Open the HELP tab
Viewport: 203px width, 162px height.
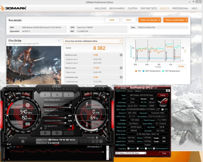(194, 8)
